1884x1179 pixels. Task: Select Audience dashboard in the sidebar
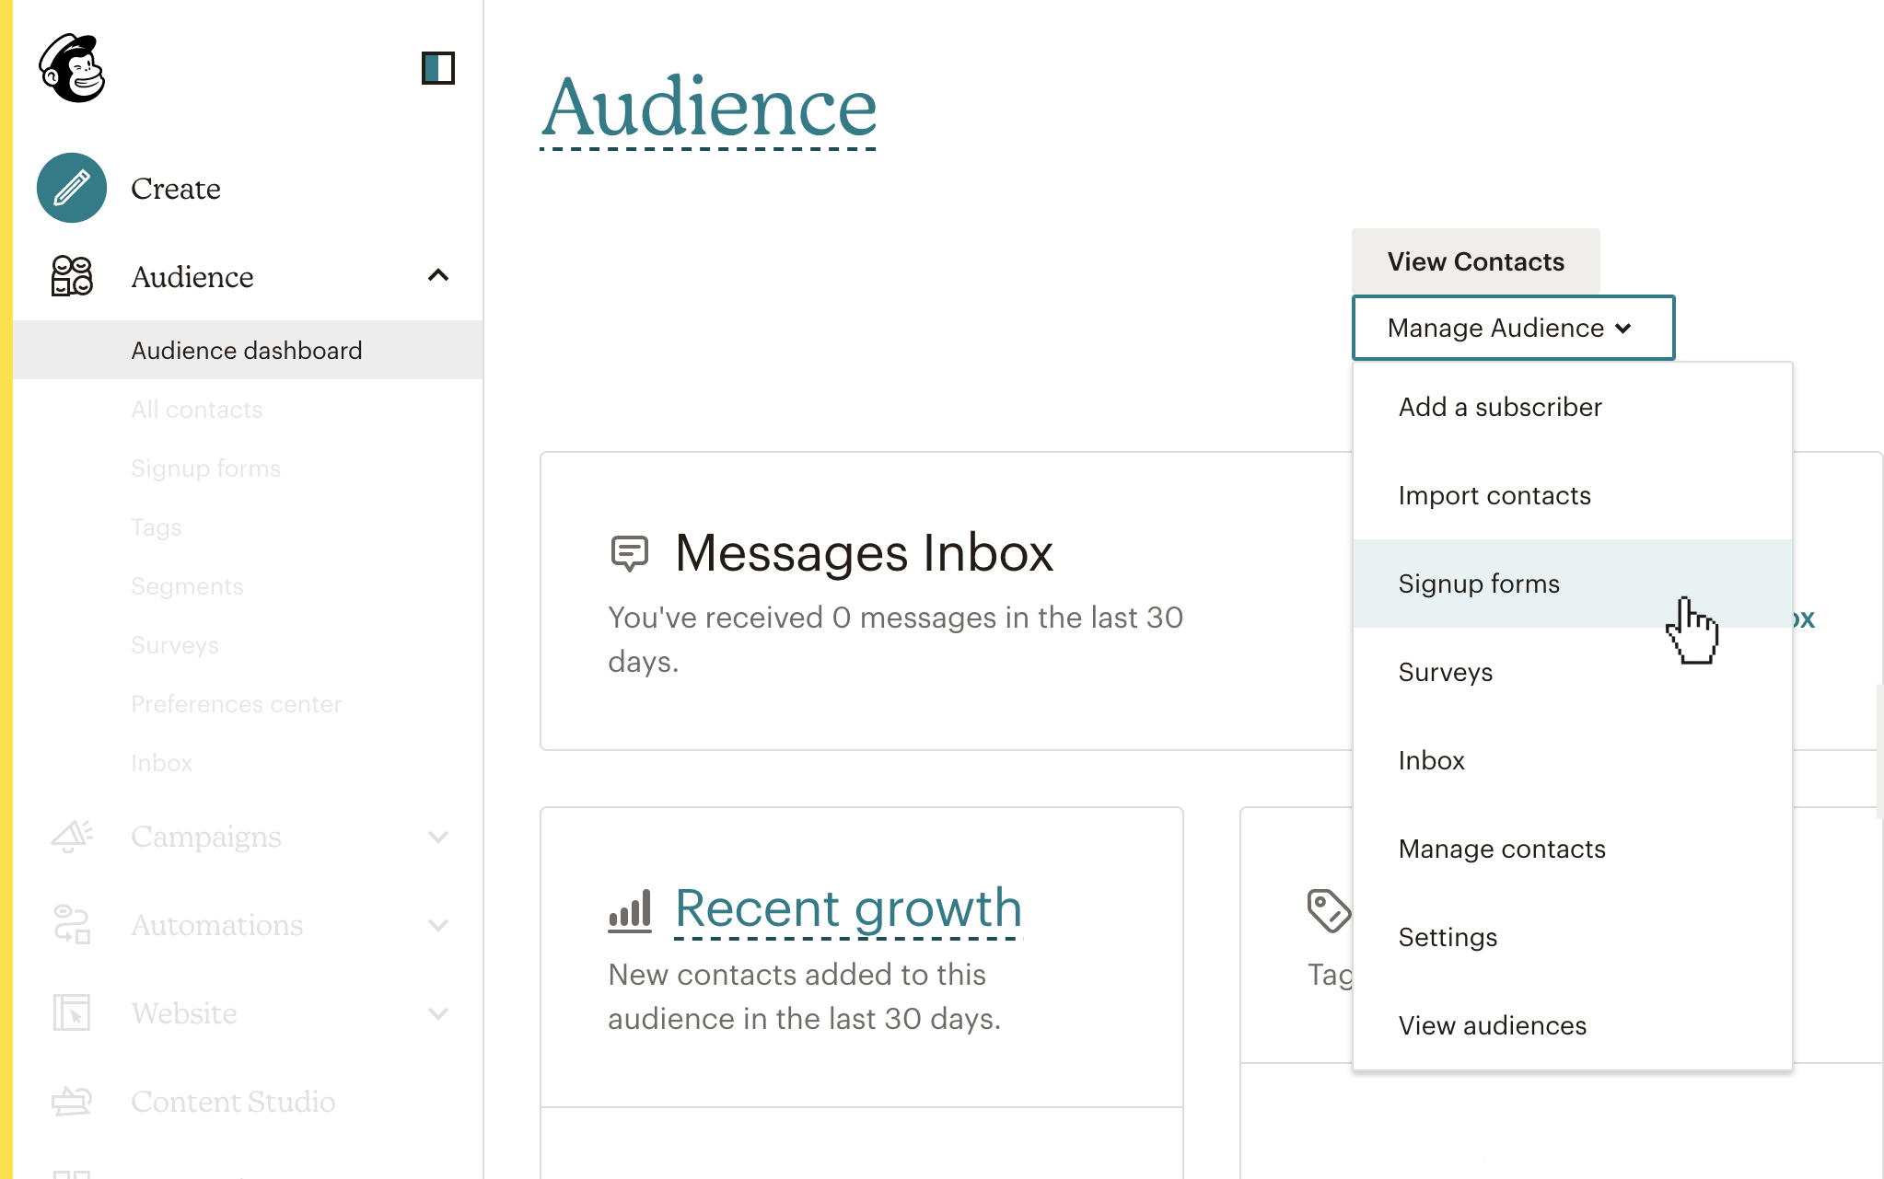coord(247,350)
